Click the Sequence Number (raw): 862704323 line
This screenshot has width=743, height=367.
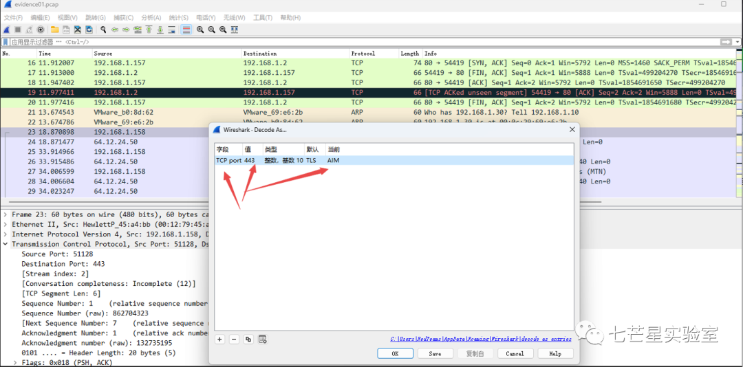tap(85, 313)
